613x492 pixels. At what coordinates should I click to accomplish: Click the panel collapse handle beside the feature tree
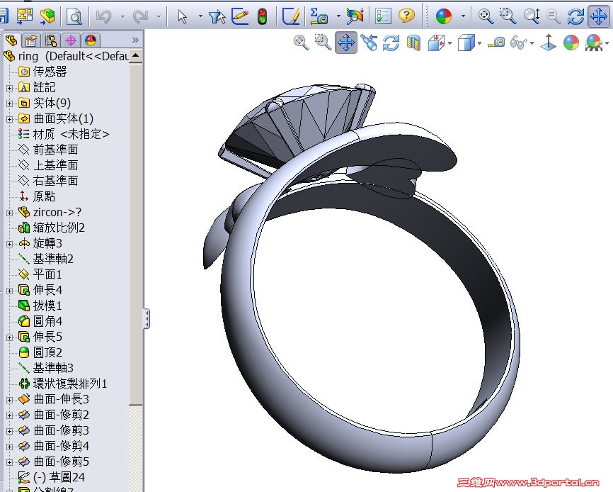147,318
